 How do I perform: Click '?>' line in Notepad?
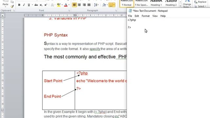pyautogui.click(x=129, y=27)
